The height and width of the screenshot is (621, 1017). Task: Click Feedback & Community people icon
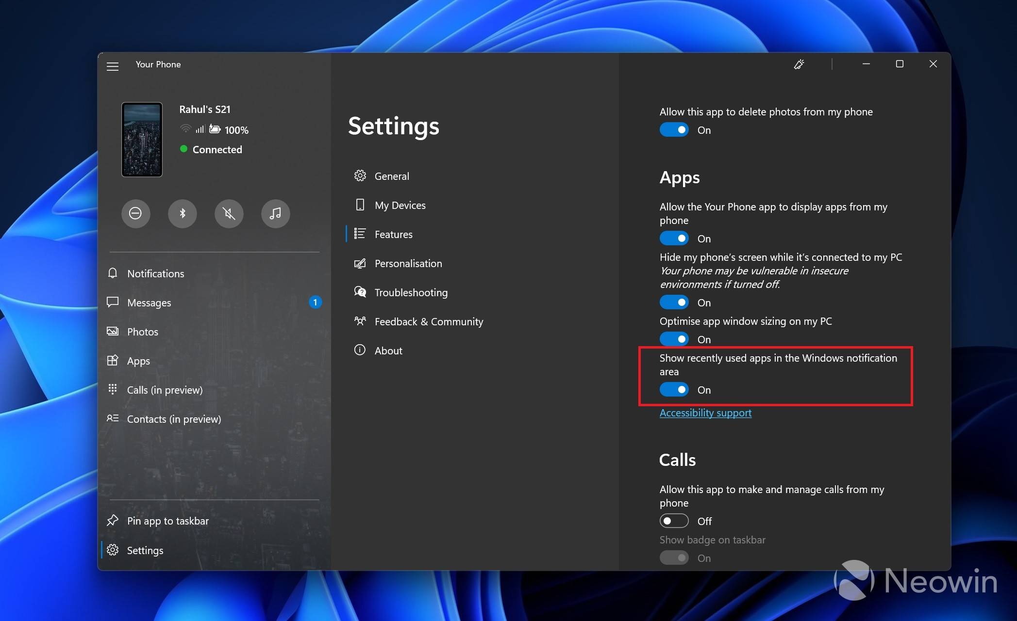coord(360,321)
